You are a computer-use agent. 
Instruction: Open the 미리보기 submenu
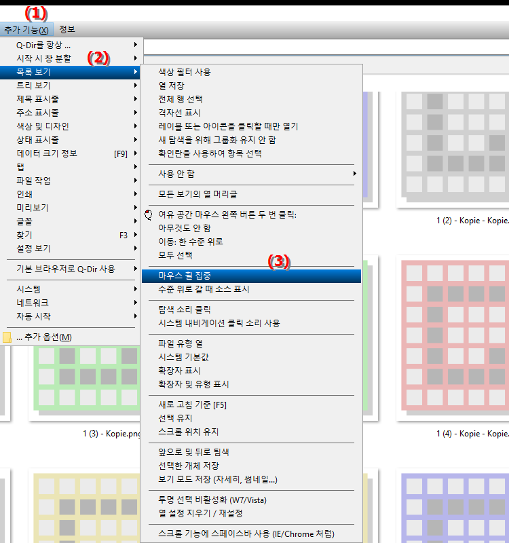click(x=71, y=208)
